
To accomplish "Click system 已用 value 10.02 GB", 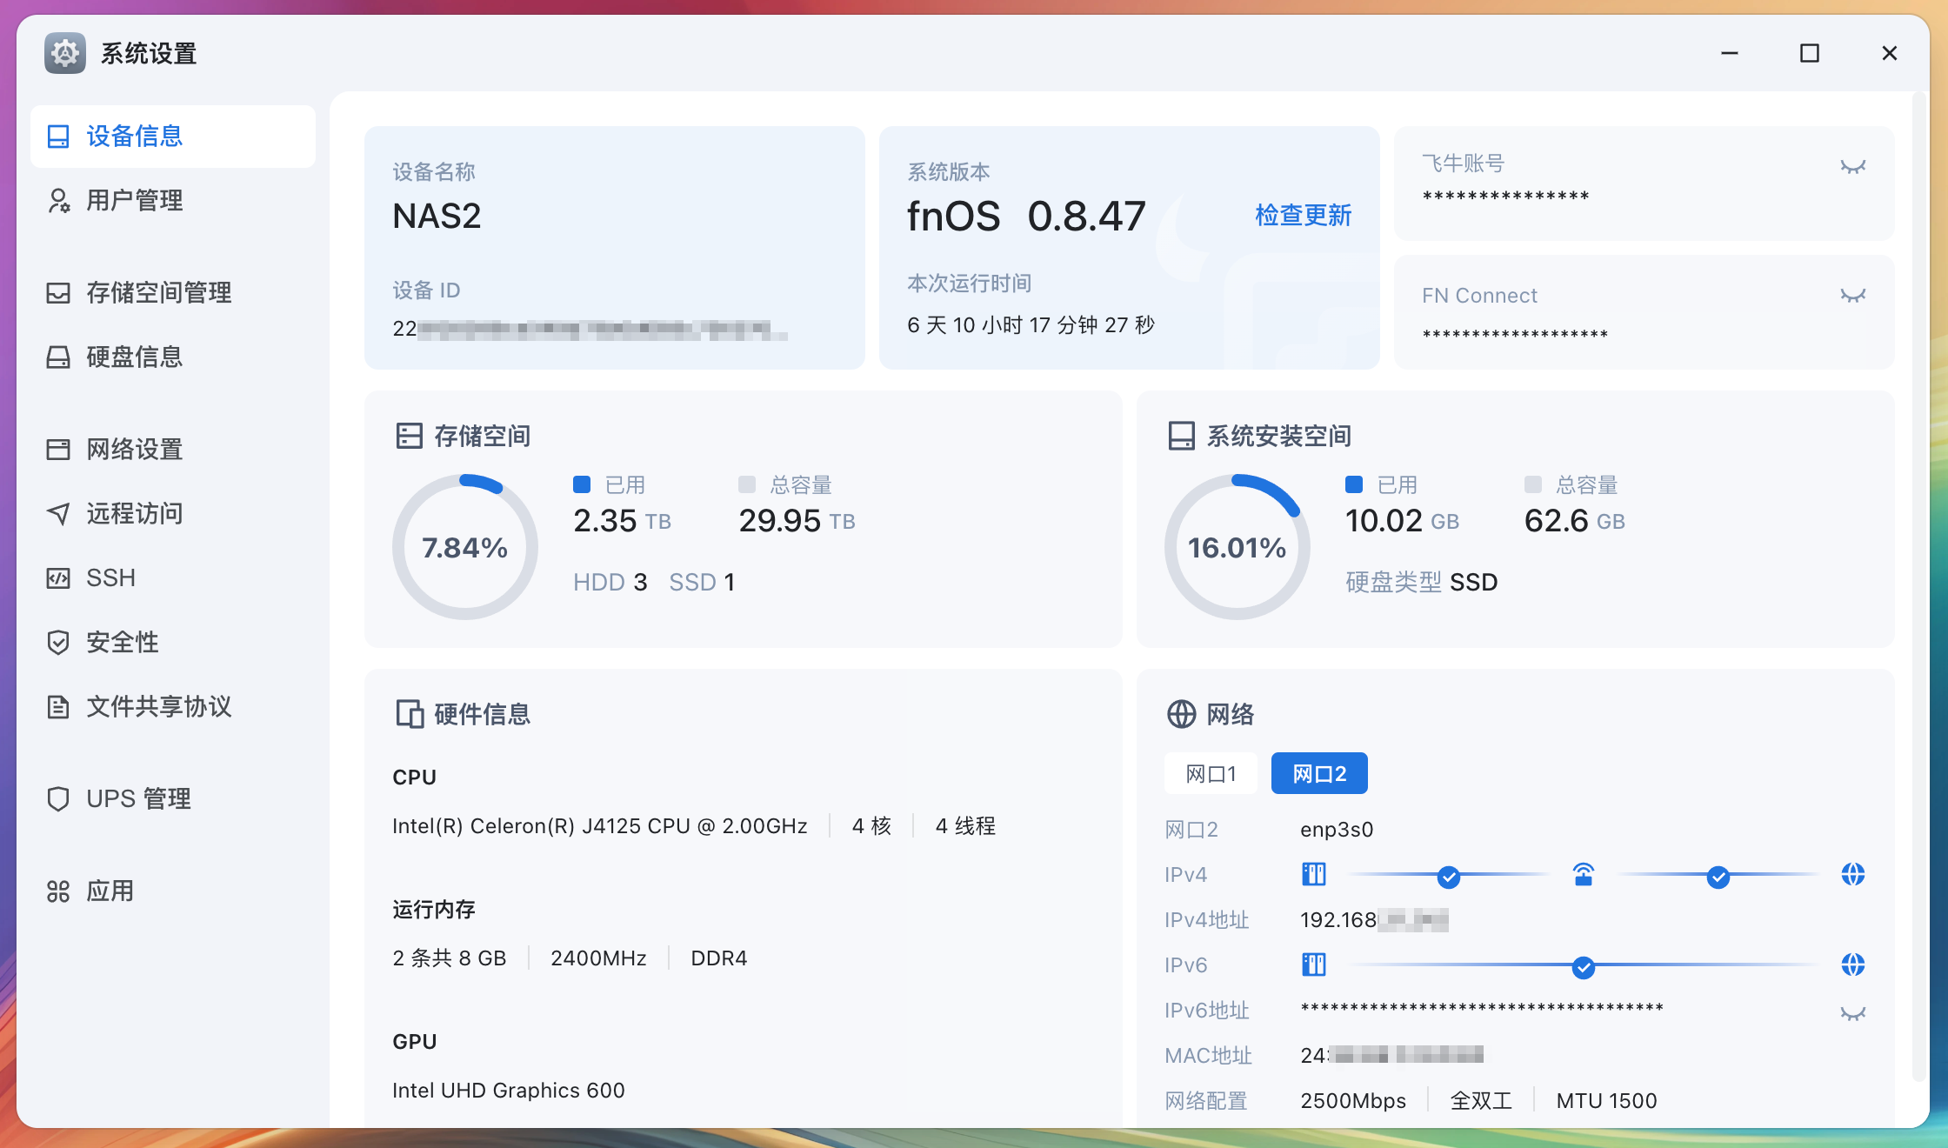I will 1402,521.
